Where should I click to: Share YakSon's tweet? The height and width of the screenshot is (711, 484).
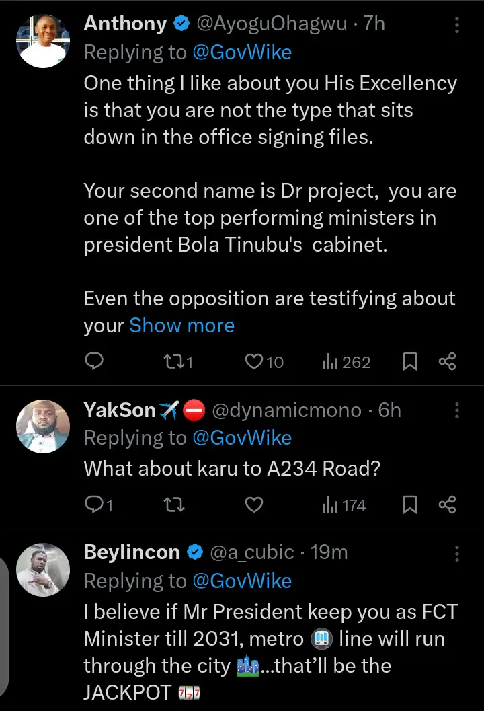coord(448,504)
